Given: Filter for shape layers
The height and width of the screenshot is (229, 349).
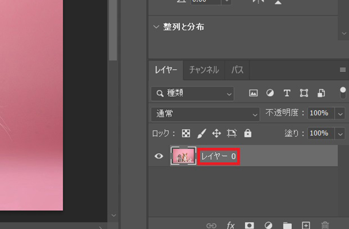Looking at the screenshot, I should 304,93.
